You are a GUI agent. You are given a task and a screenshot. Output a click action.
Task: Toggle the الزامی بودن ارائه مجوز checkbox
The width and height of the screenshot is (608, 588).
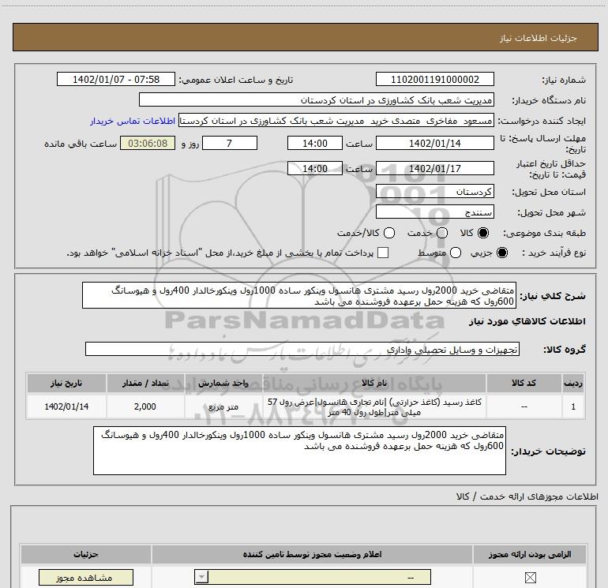(530, 578)
